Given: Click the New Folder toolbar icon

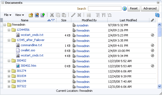Looking at the screenshot, I should (x=31, y=15).
